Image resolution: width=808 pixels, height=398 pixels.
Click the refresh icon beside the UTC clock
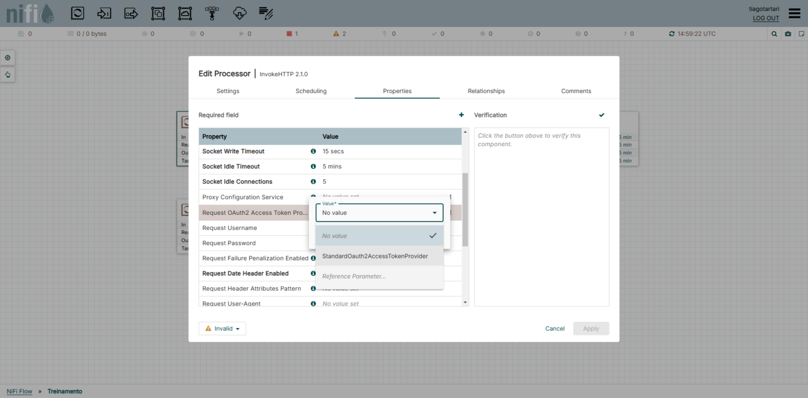tap(671, 33)
